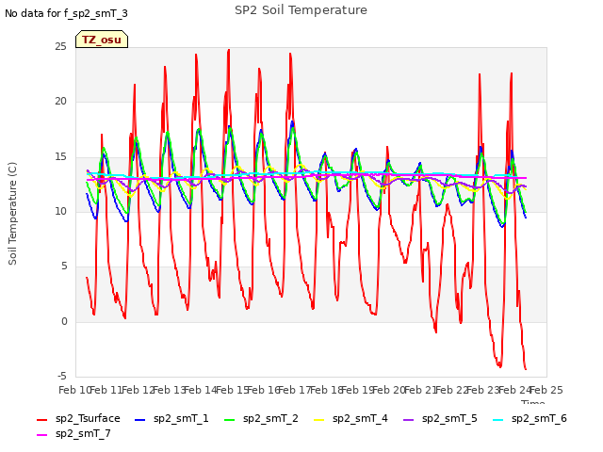Toggle the sp2_smT_6 legend entry
603x452 pixels.
click(x=530, y=418)
